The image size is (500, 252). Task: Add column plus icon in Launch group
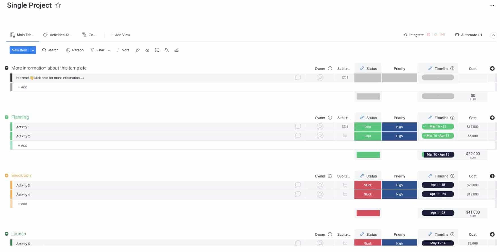pyautogui.click(x=492, y=234)
